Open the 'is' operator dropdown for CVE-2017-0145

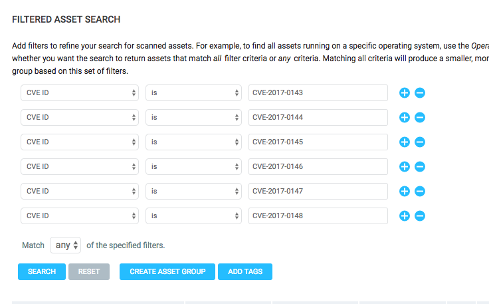coord(193,142)
